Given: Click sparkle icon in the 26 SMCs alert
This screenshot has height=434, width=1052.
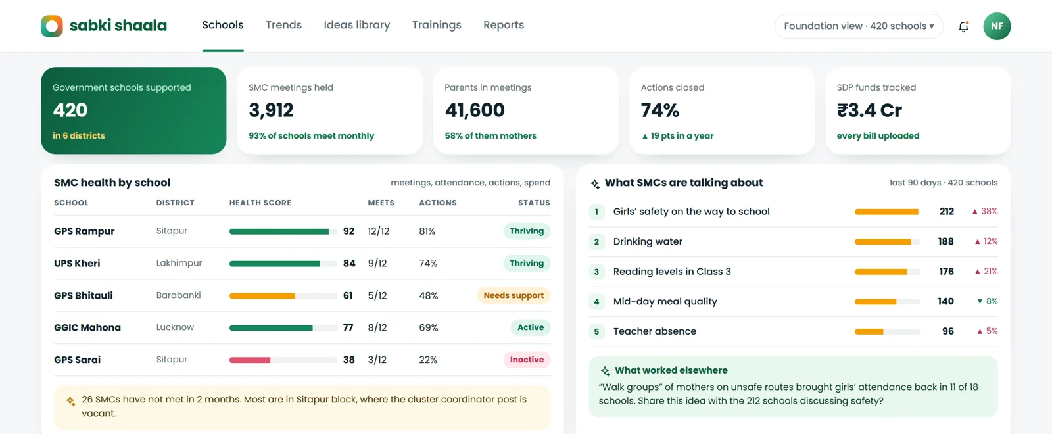Looking at the screenshot, I should 70,401.
